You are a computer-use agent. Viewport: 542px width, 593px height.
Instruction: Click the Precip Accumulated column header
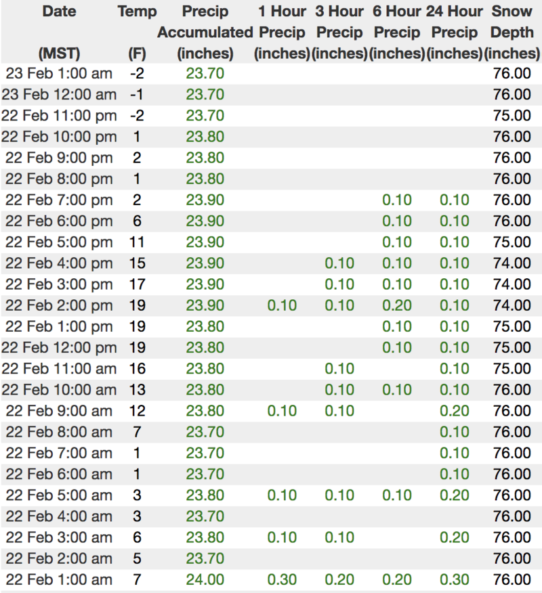[205, 32]
